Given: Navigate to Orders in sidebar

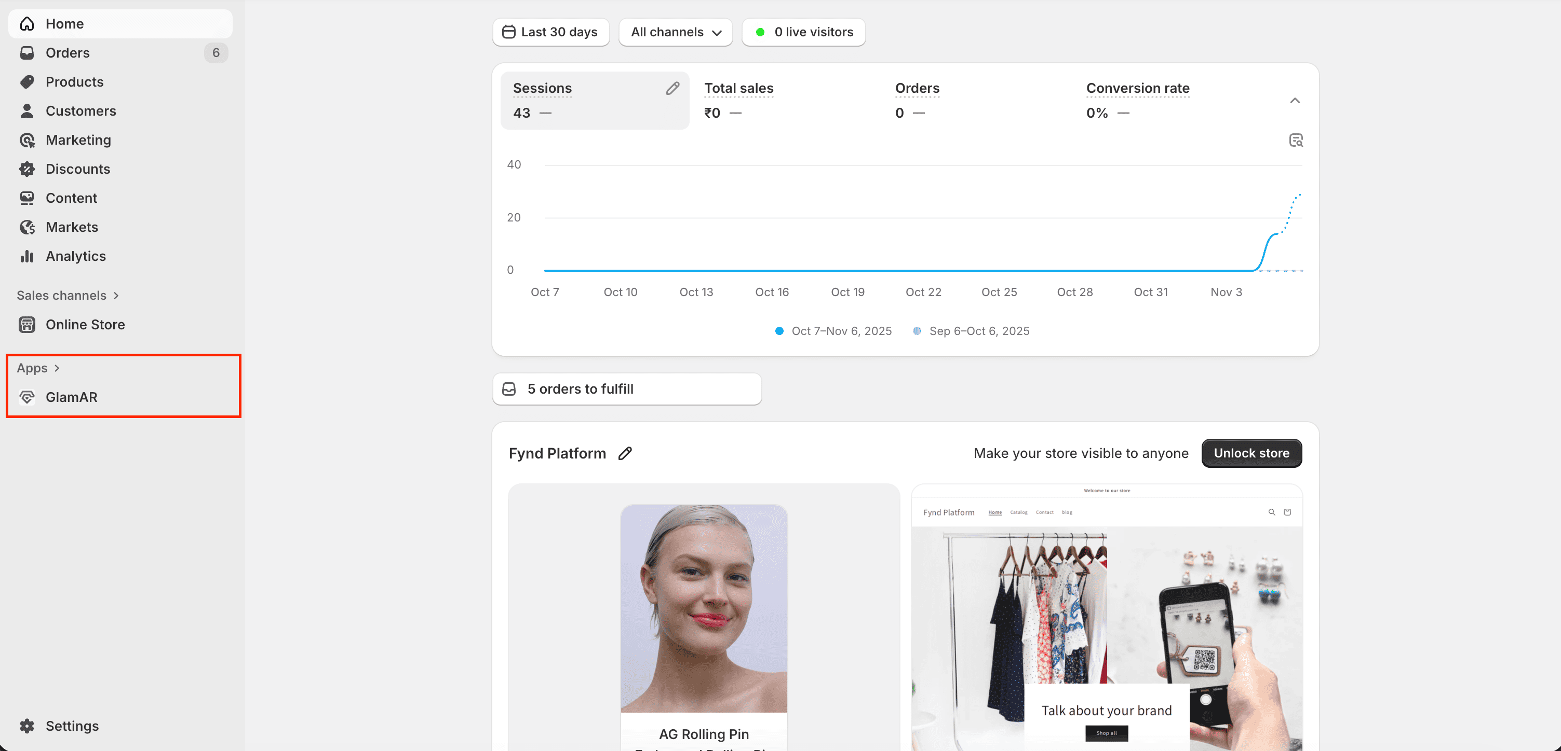Looking at the screenshot, I should click(68, 53).
